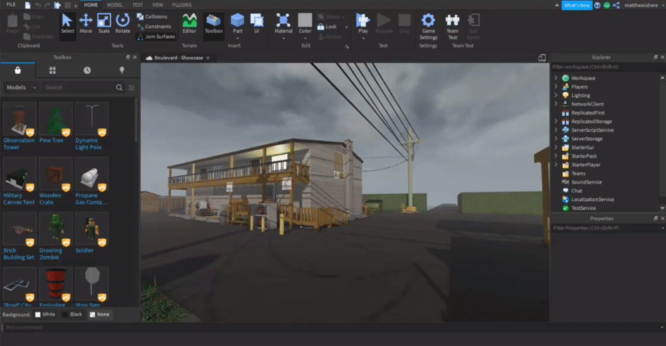Expand the Lighting tree node
Viewport: 666px width, 346px height.
[x=556, y=95]
